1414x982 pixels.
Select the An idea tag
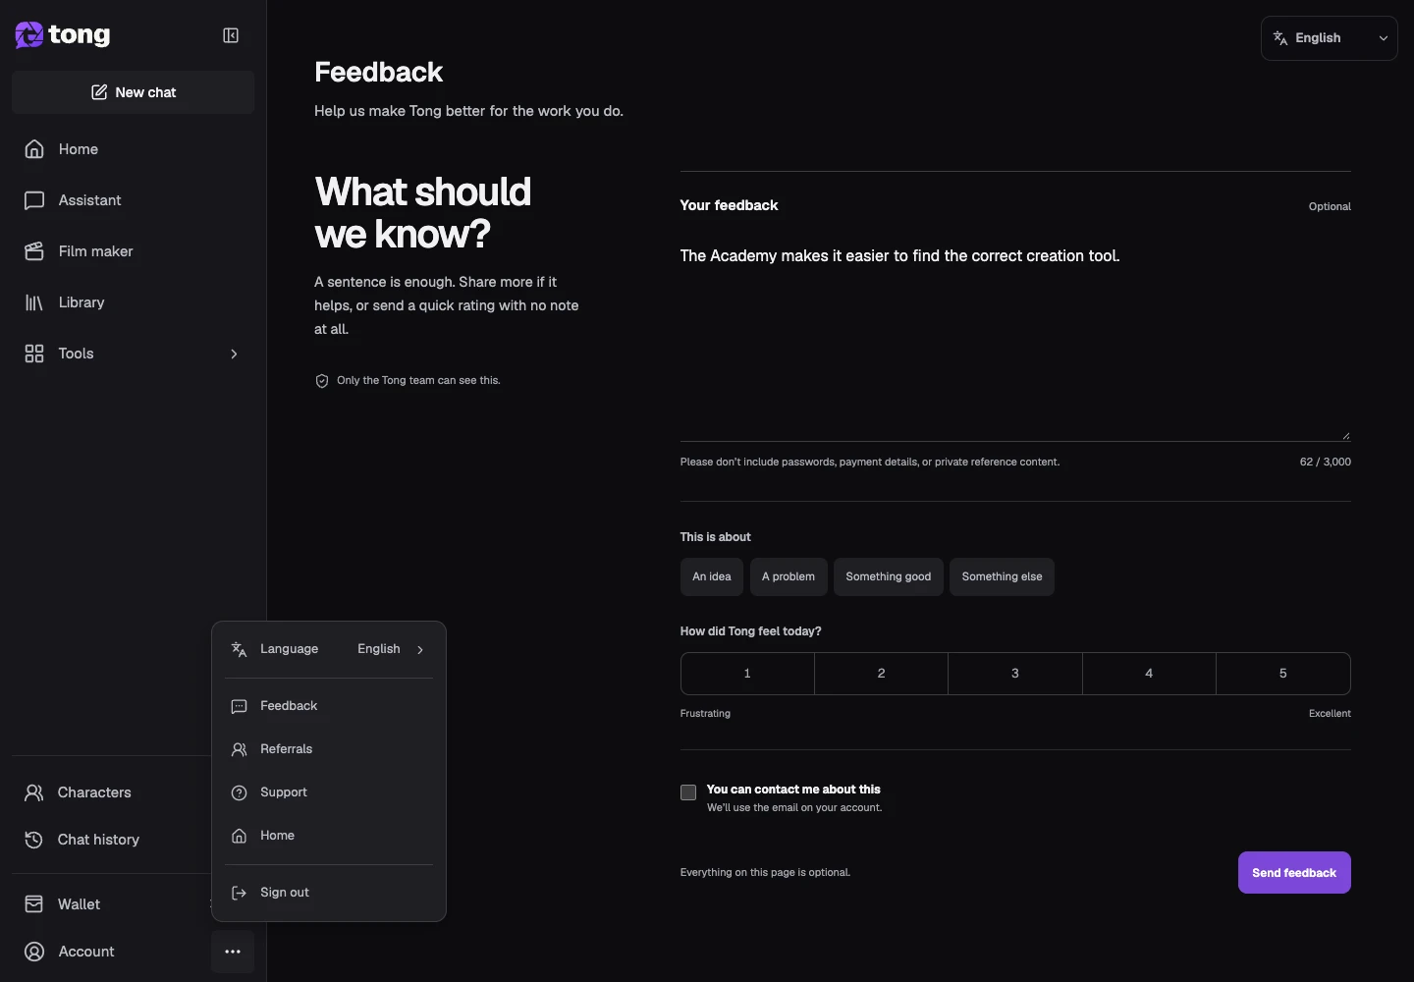712,576
